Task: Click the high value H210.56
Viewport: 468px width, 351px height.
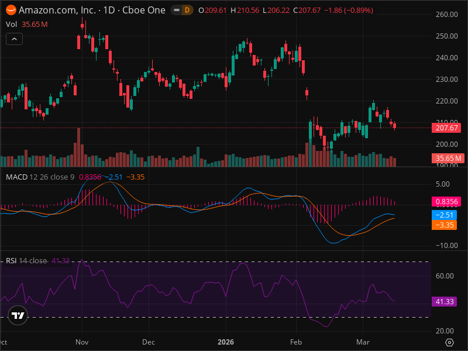Action: coord(245,10)
